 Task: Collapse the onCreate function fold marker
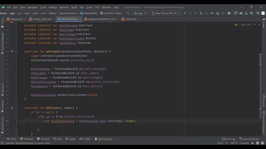click(17, 51)
